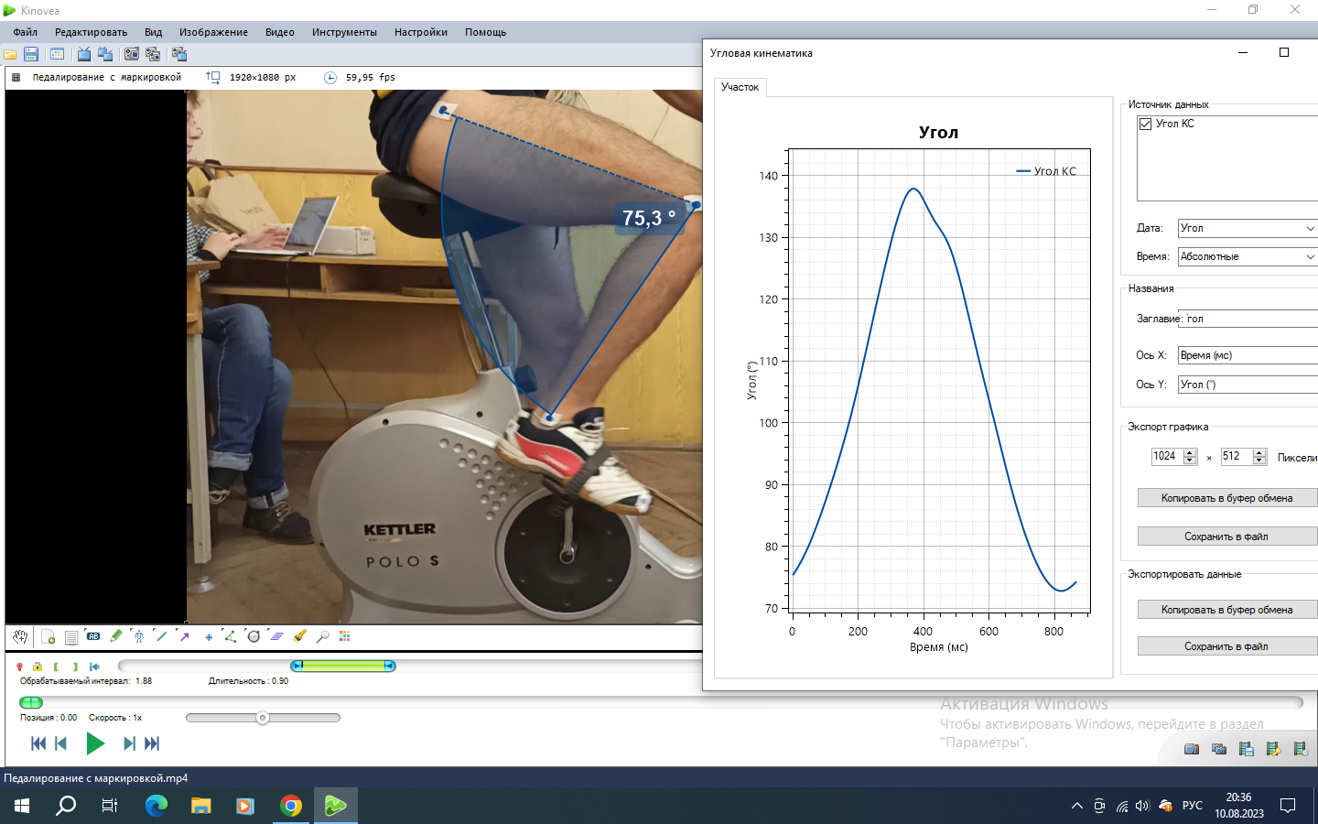Image resolution: width=1318 pixels, height=824 pixels.
Task: Click Копировать в буфер обмена under Экспортировать данные
Action: 1226,610
